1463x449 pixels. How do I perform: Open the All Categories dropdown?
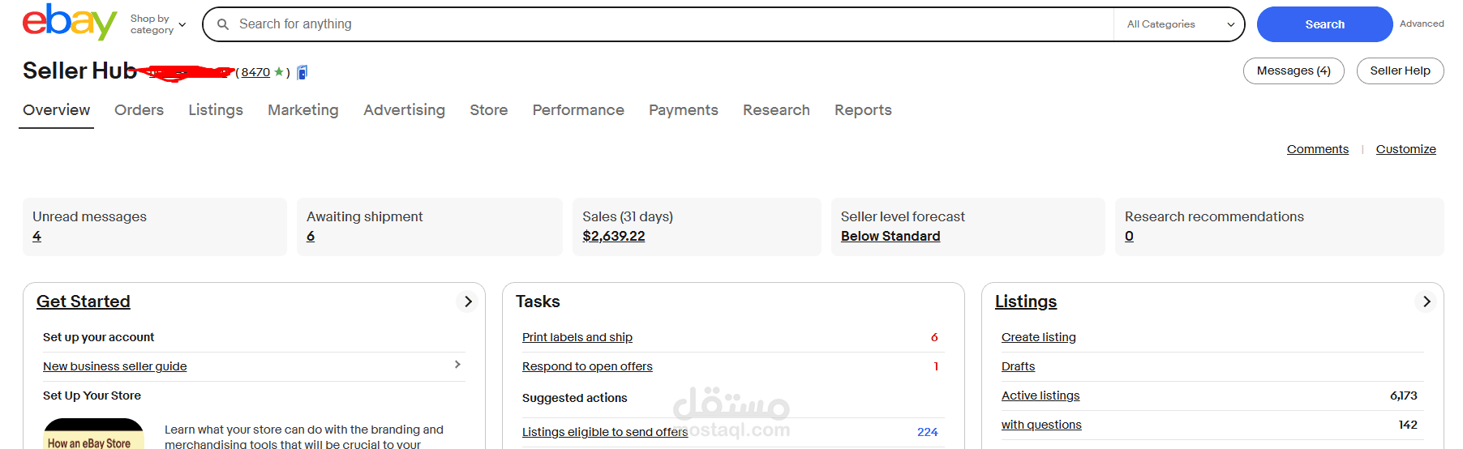point(1178,24)
